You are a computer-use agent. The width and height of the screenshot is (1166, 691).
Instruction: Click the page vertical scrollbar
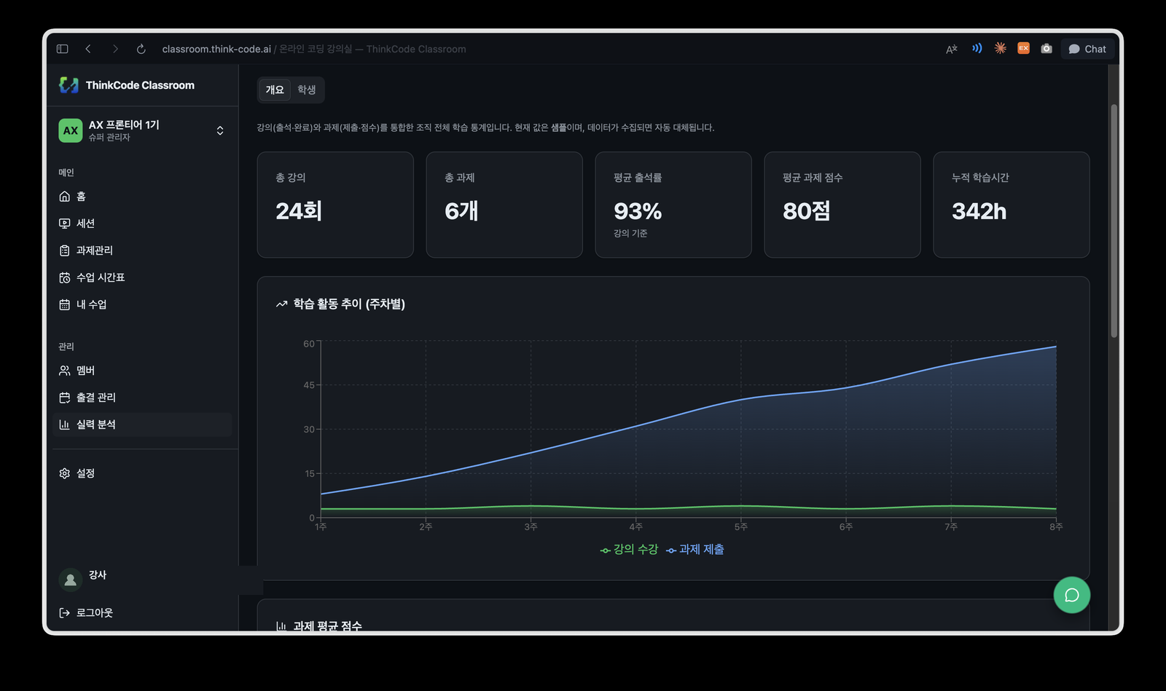pyautogui.click(x=1114, y=221)
